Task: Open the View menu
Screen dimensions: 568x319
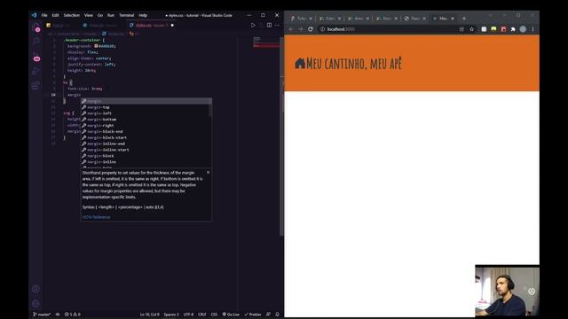Action: pos(89,15)
